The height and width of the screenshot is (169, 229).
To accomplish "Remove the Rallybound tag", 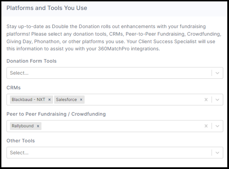I will [x=38, y=126].
